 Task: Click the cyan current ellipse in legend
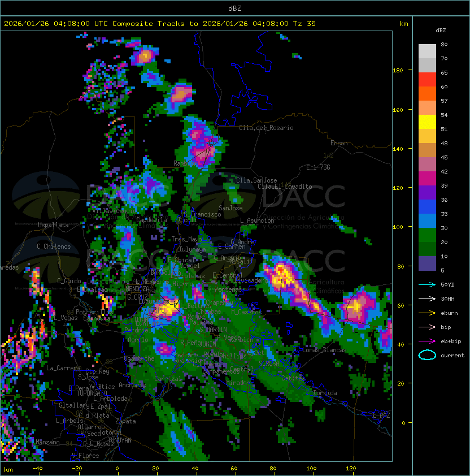[x=427, y=355]
